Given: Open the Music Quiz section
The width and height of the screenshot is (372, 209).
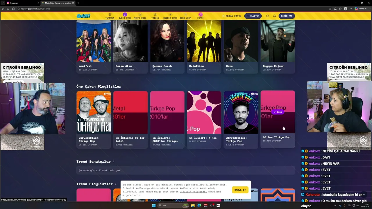Looking at the screenshot, I should 125,16.
